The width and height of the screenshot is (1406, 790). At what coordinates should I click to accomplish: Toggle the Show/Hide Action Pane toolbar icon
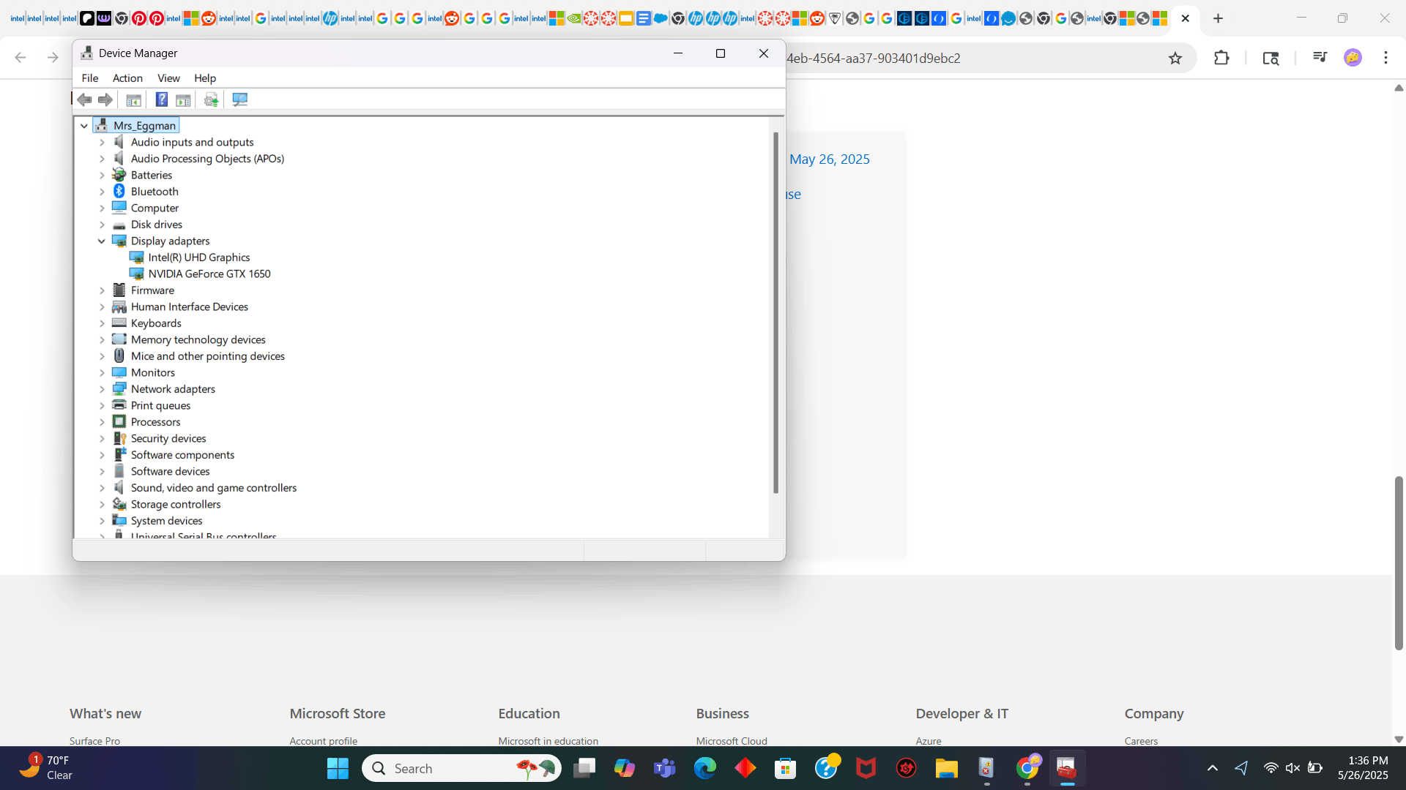183,99
